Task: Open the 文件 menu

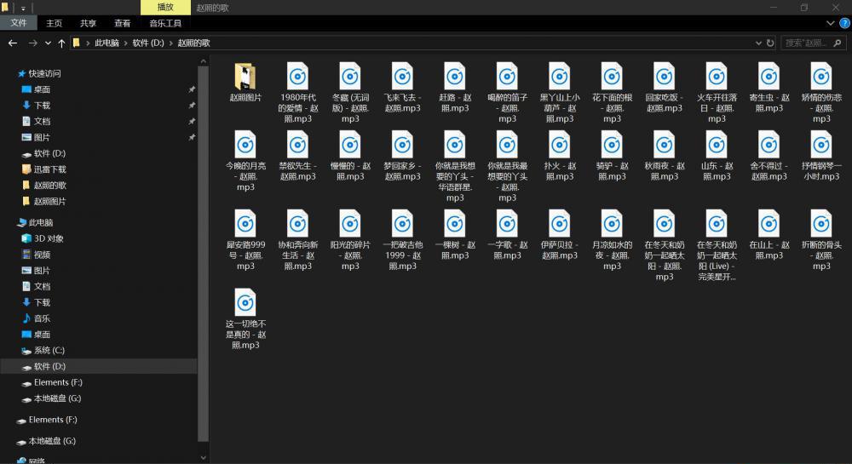Action: [19, 23]
